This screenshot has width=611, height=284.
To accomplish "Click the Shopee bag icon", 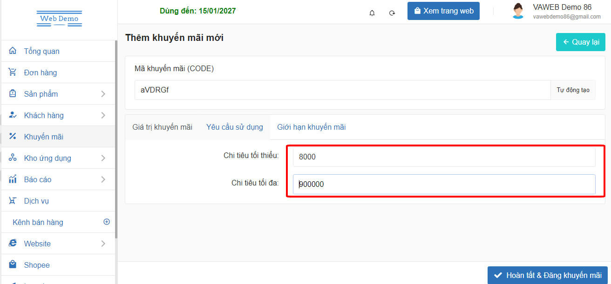I will point(13,265).
